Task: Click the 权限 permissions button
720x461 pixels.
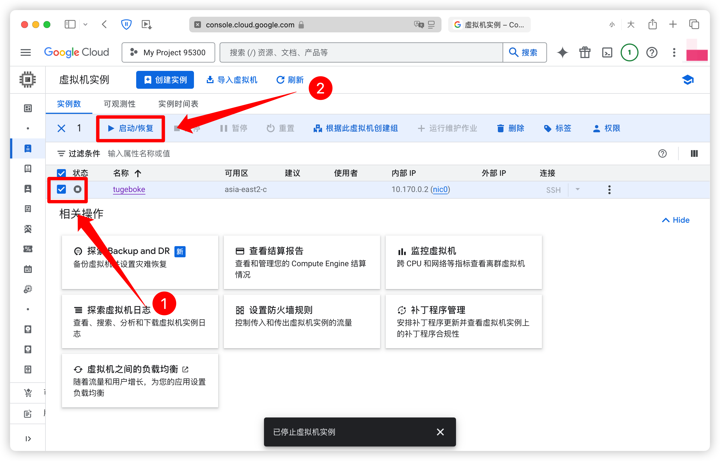Action: click(x=606, y=128)
